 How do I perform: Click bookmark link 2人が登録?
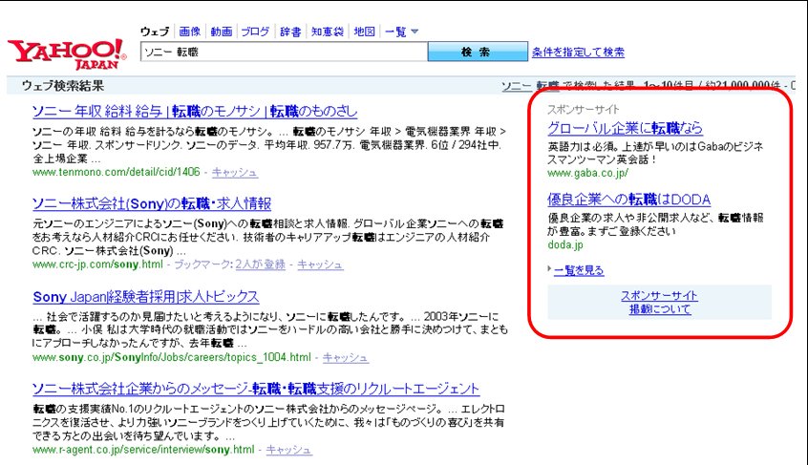[x=260, y=264]
